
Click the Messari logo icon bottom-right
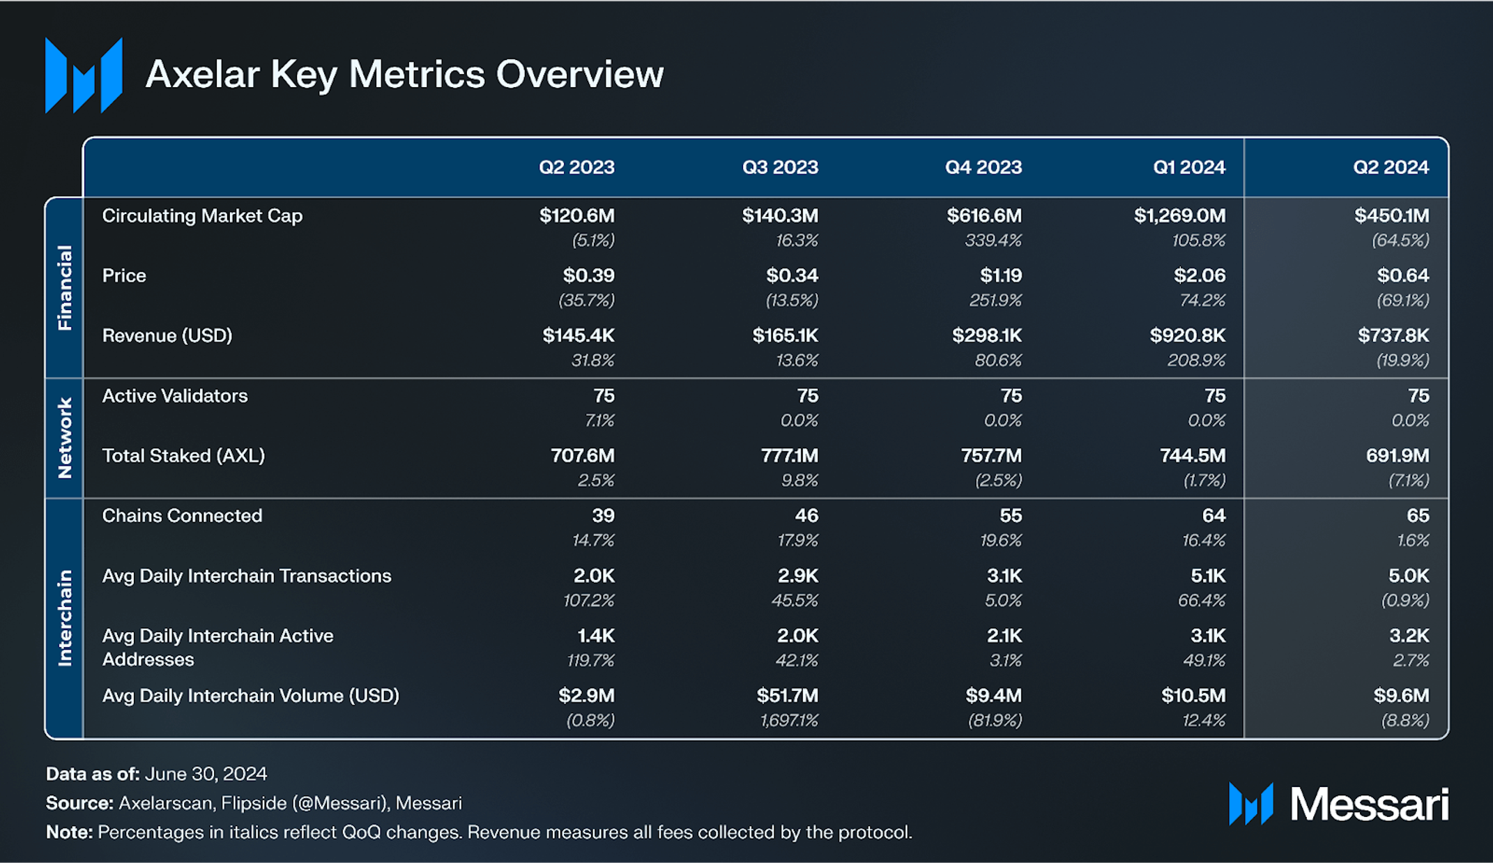click(1250, 804)
